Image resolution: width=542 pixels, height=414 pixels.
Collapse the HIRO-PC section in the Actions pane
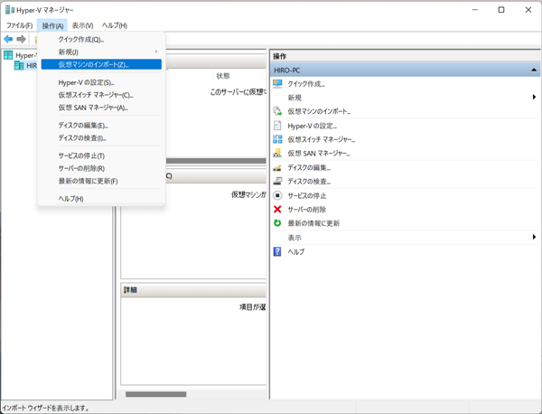[534, 70]
